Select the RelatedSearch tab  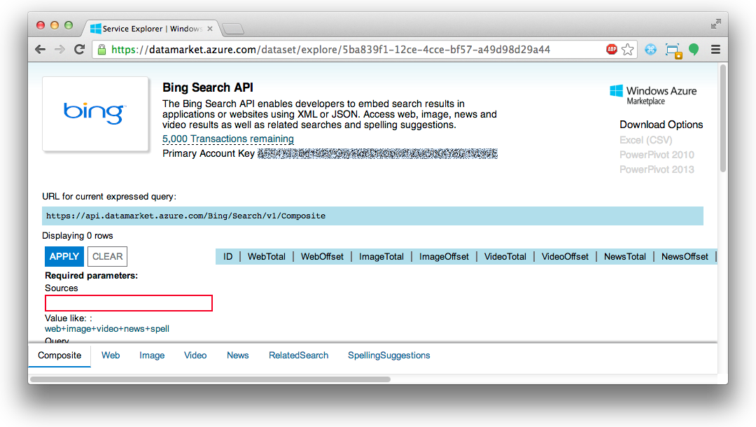tap(298, 355)
